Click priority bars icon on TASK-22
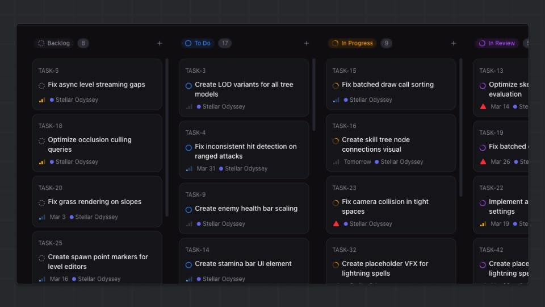This screenshot has width=545, height=307. pos(483,224)
